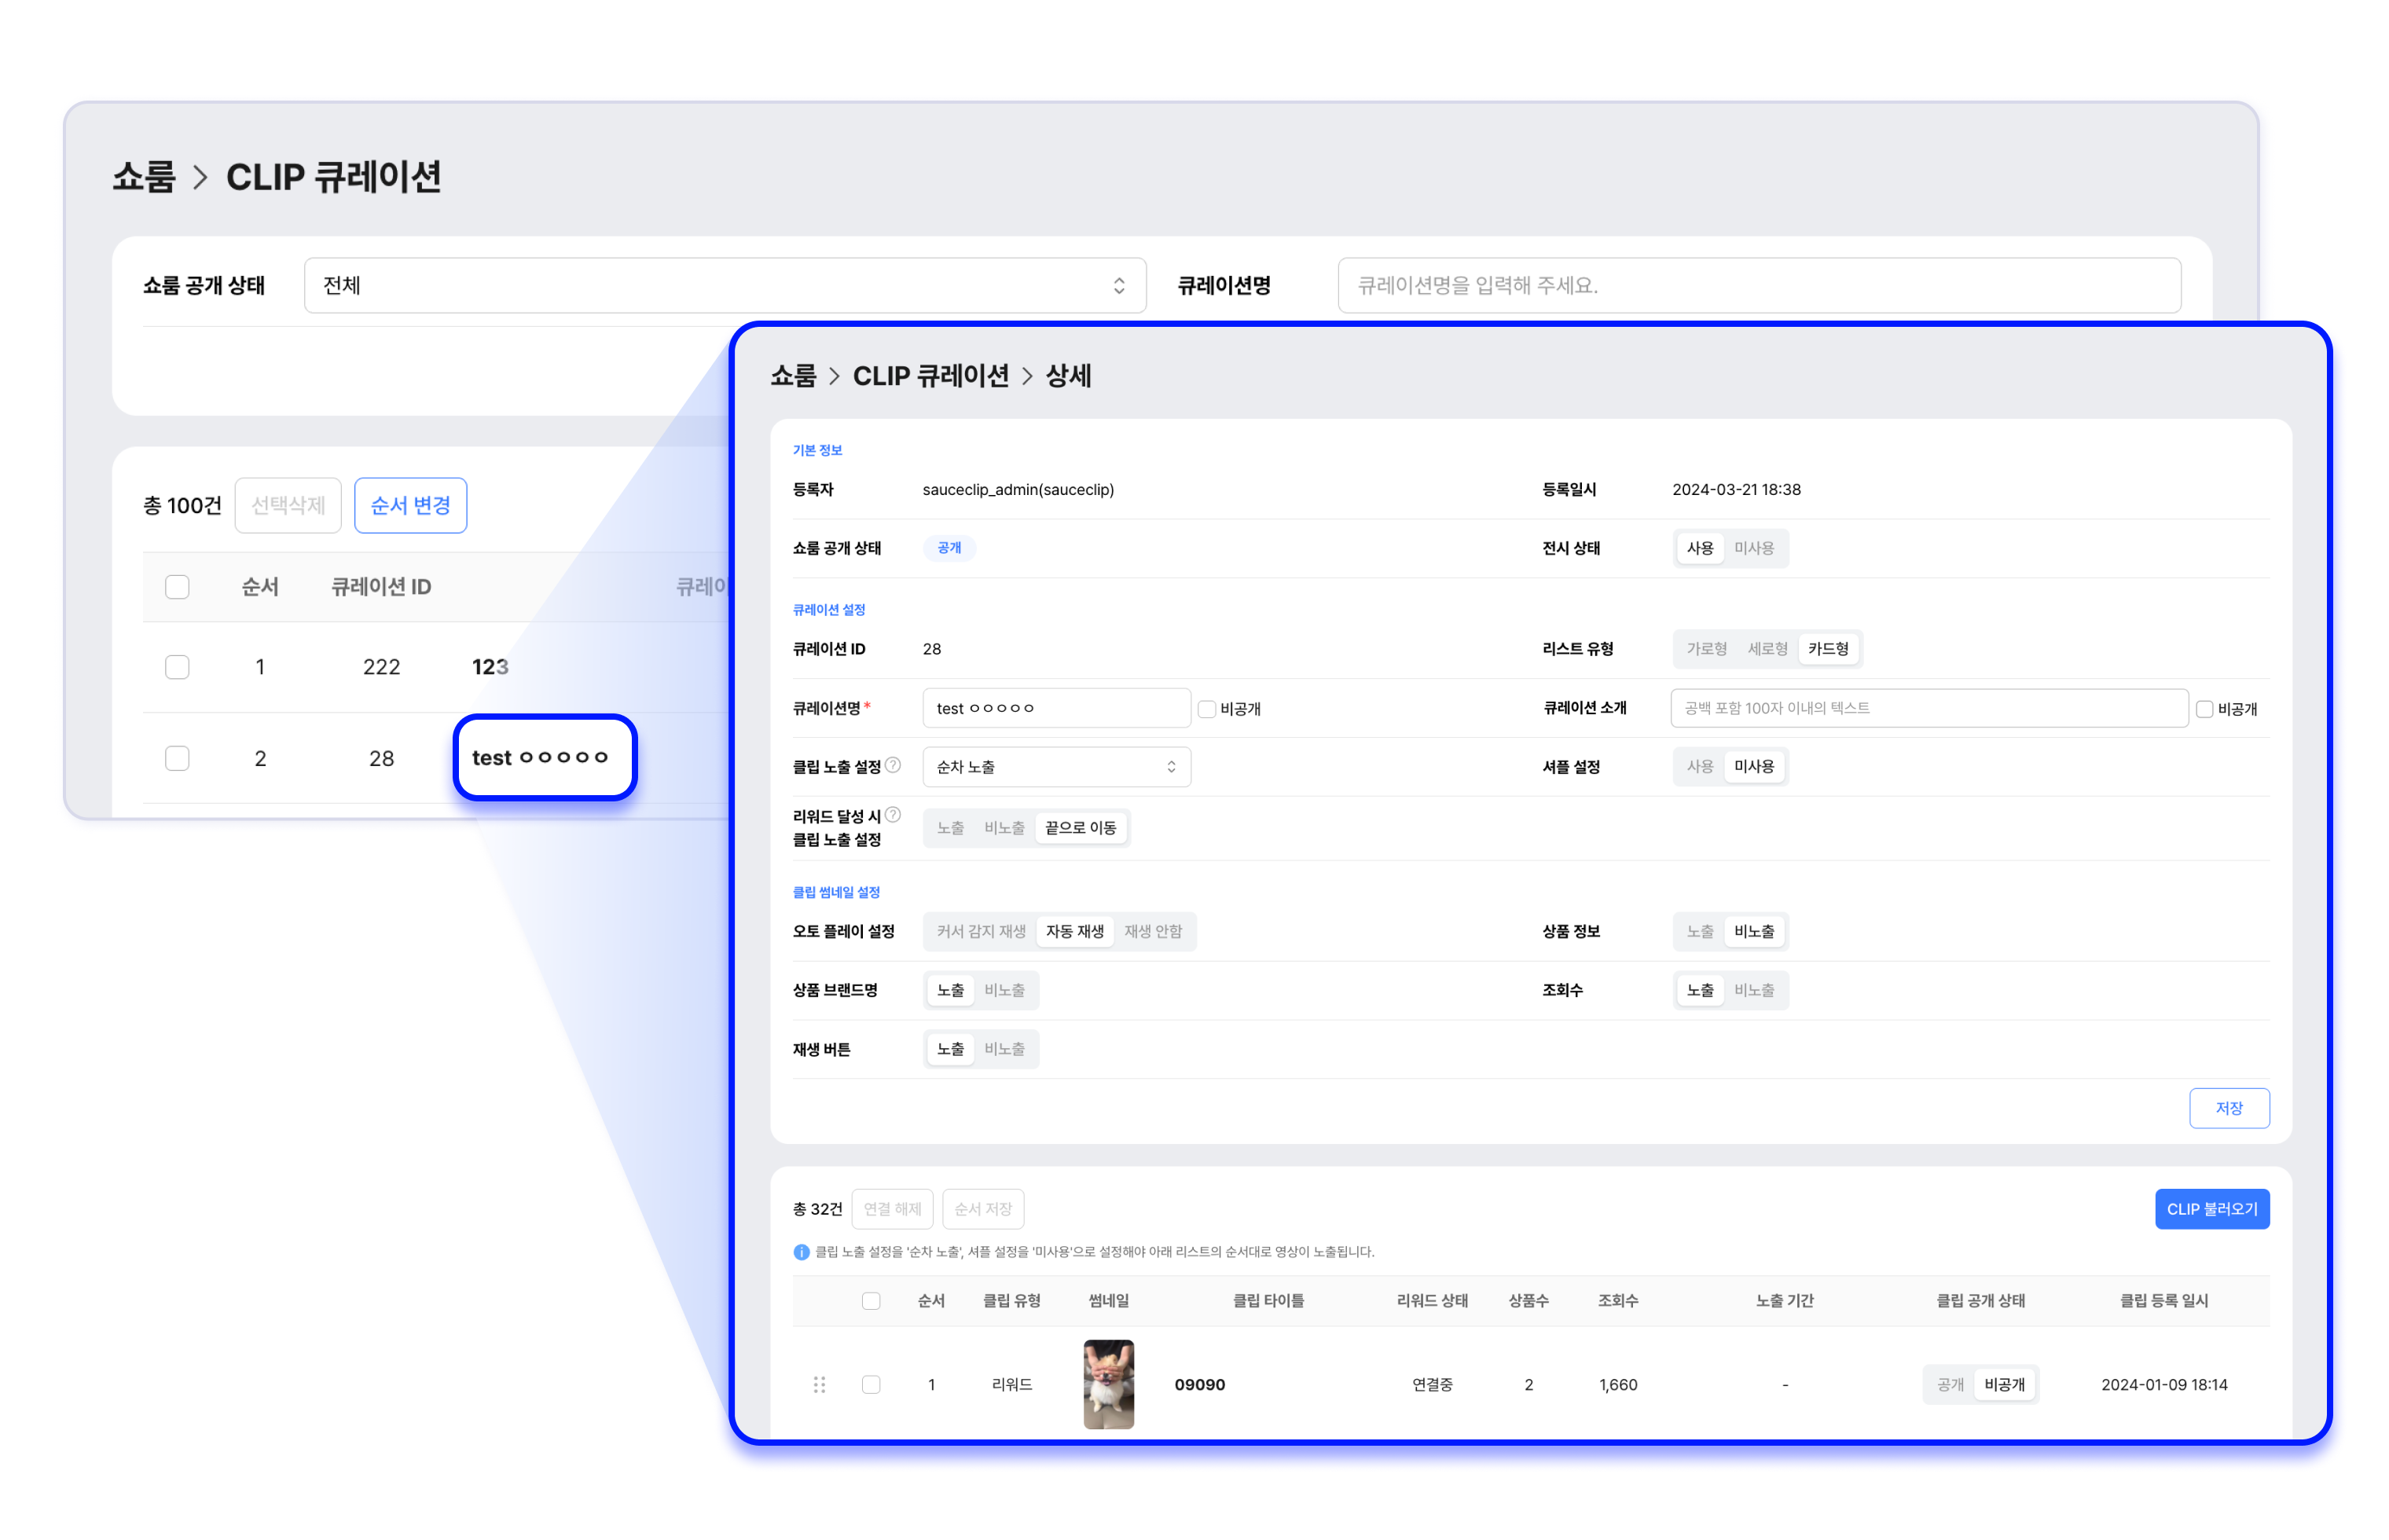Check the 큐레이션명 비공개 checkbox
2389x1540 pixels.
point(1207,709)
